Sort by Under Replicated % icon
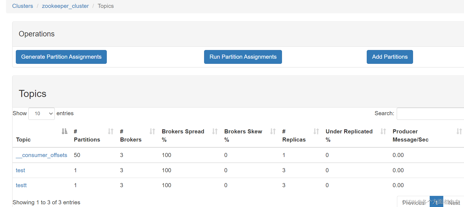Viewport: 464px width, 207px height. tap(383, 131)
